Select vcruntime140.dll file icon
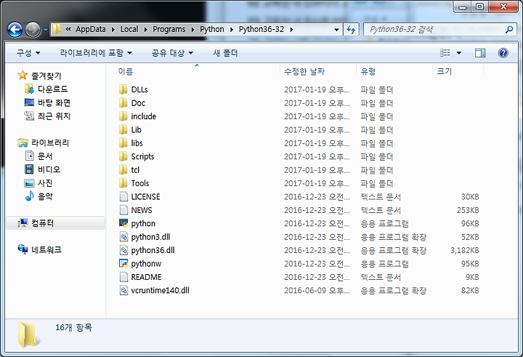The image size is (523, 357). [x=123, y=290]
